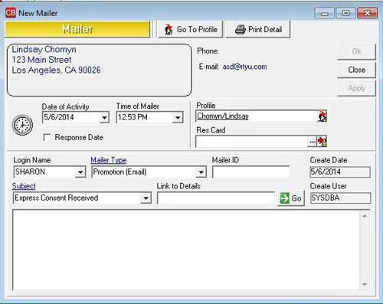Image resolution: width=383 pixels, height=304 pixels.
Task: Maximize the New Mailer window
Action: point(345,13)
